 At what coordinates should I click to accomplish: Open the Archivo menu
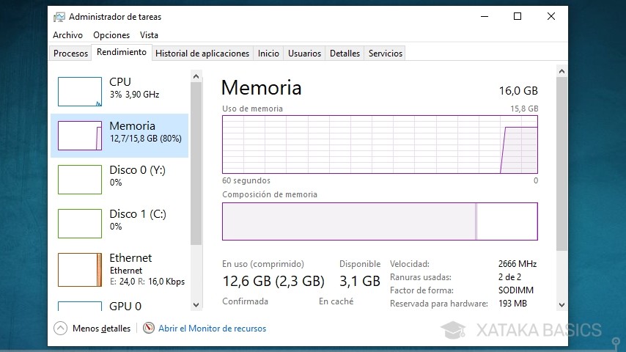67,35
